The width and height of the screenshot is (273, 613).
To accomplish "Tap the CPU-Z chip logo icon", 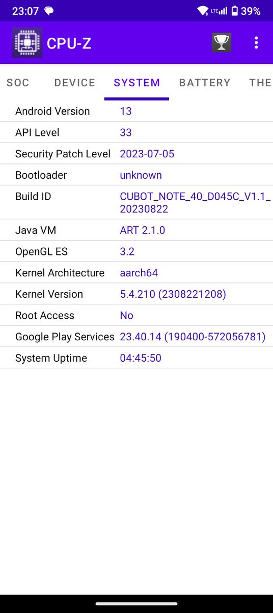I will (27, 43).
